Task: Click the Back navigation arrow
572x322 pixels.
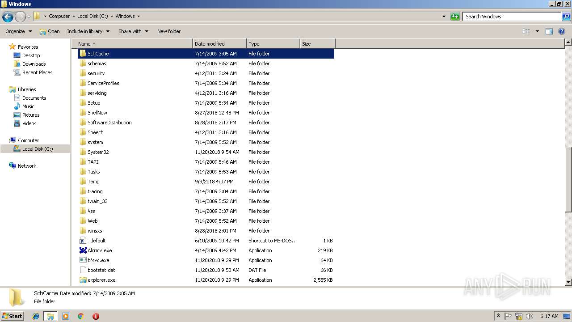Action: (8, 17)
